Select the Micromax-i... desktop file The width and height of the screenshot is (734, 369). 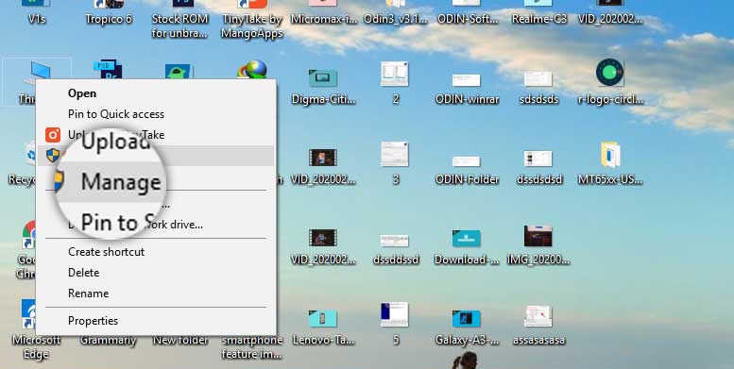[x=324, y=13]
